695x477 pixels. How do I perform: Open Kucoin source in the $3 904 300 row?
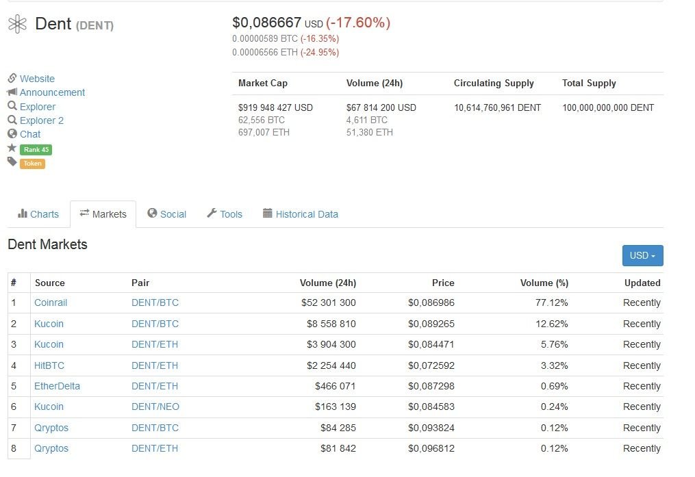(x=49, y=344)
